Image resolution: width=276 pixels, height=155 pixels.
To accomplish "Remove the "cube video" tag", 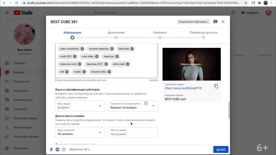I will [x=97, y=56].
